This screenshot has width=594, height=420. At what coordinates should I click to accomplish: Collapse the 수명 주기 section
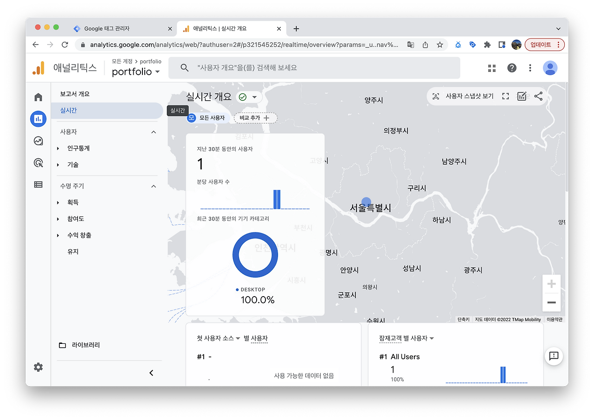tap(154, 186)
